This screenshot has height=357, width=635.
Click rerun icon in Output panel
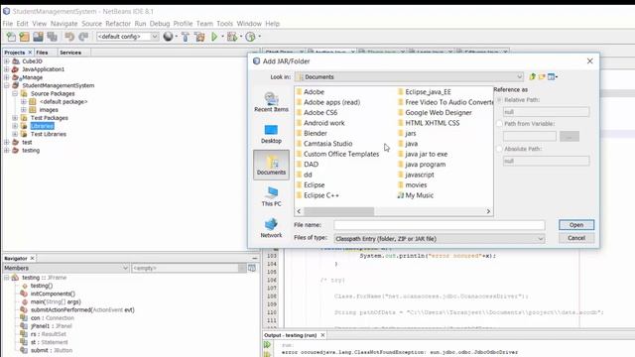267,345
